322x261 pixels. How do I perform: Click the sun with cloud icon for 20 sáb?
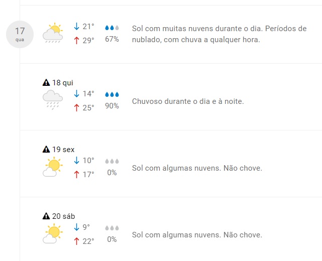[53, 234]
